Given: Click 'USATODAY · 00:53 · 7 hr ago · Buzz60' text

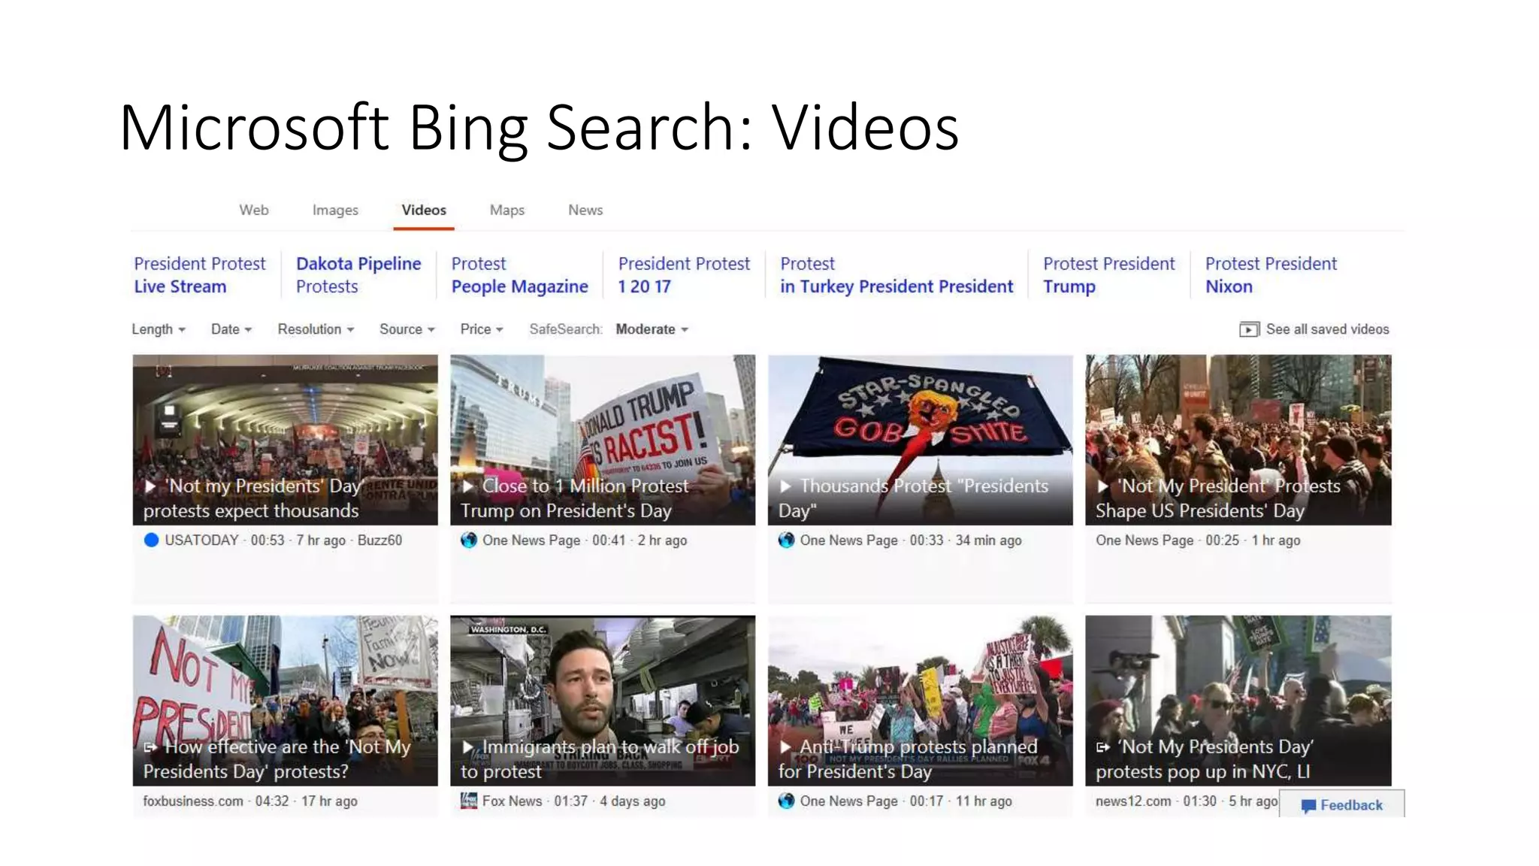Looking at the screenshot, I should [283, 540].
